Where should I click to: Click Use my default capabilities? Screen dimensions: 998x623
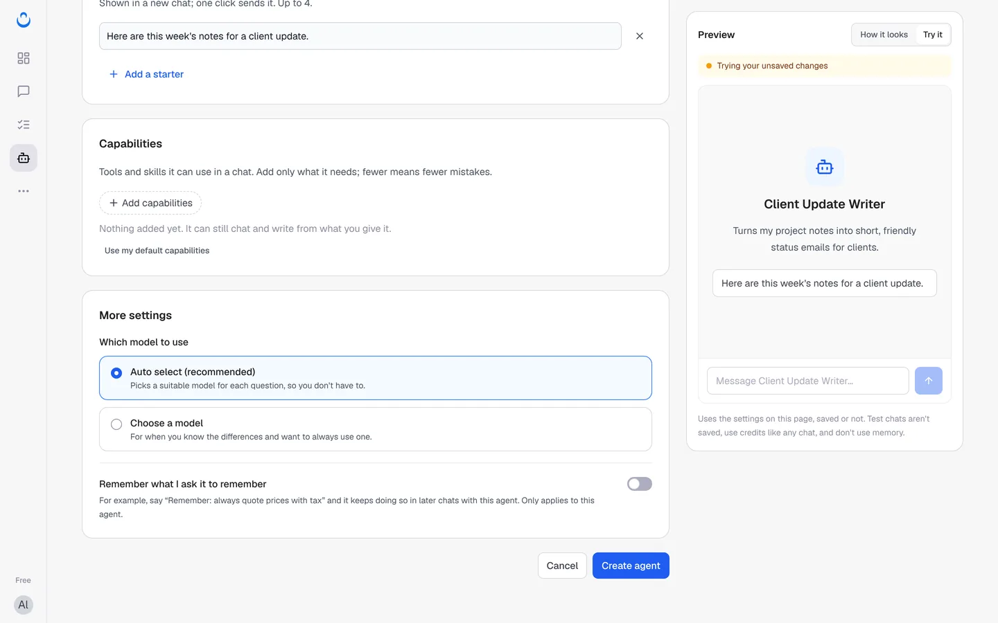157,251
